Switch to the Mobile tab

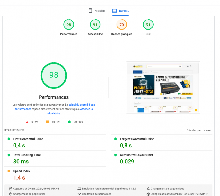(x=97, y=11)
